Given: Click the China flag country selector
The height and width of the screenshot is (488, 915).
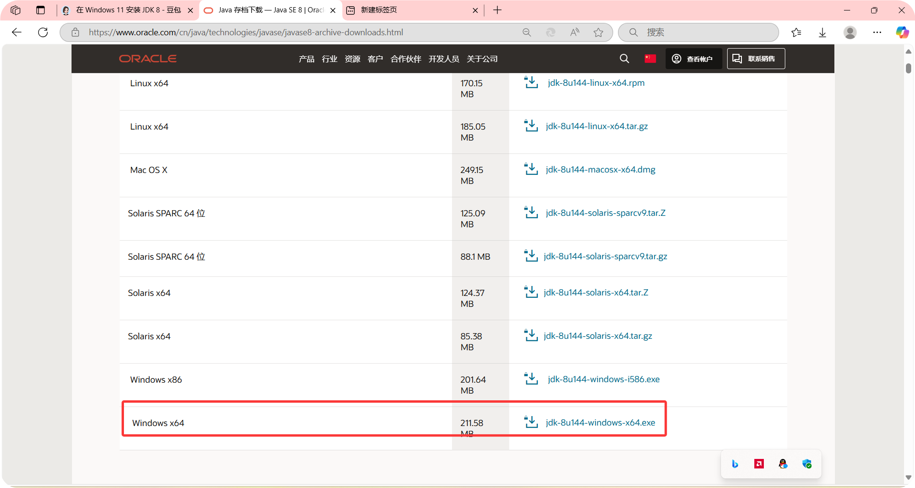Looking at the screenshot, I should [650, 59].
